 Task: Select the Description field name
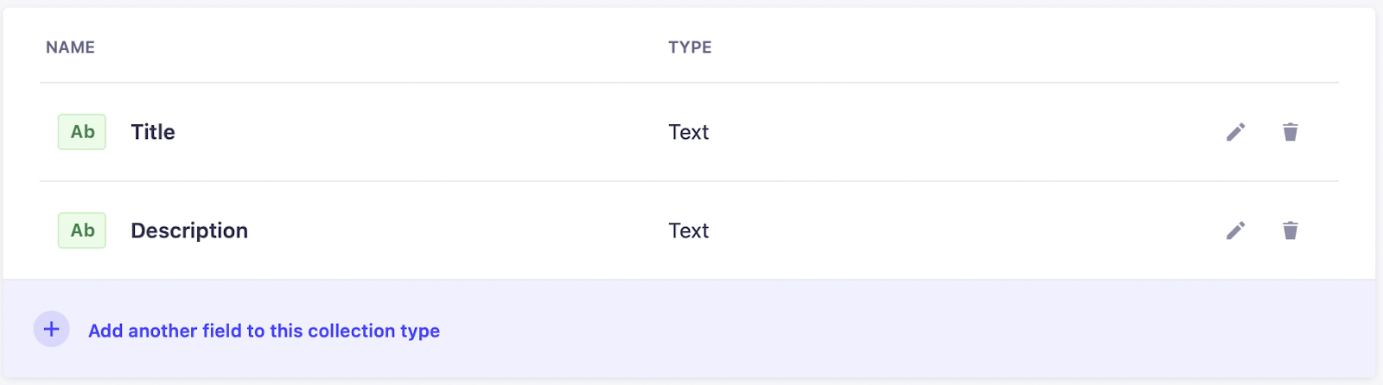tap(189, 230)
